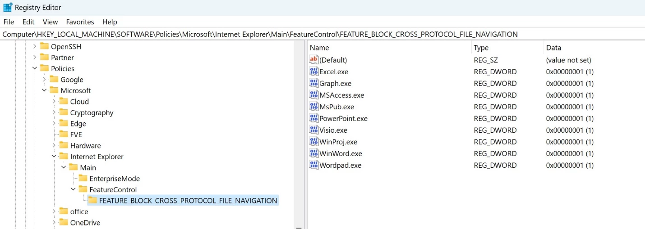Select the PowerPoint.exe value entry
Screen dimensions: 645x229
[343, 118]
